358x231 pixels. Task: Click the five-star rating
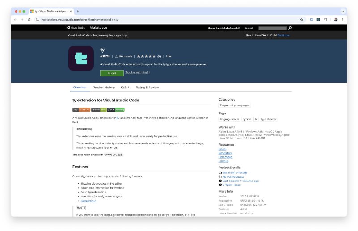(146, 56)
